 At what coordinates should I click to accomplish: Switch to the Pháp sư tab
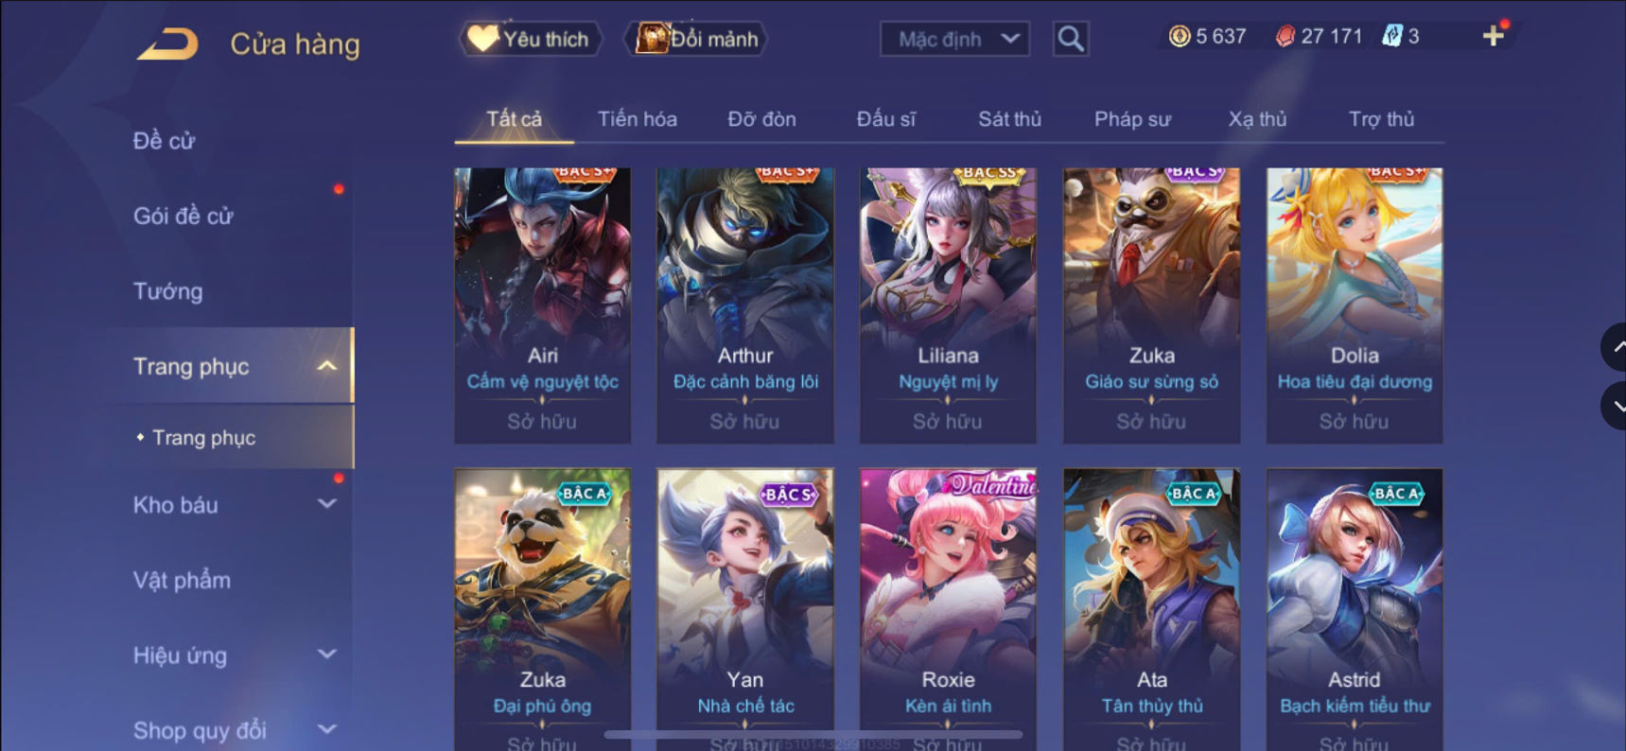[x=1132, y=119]
